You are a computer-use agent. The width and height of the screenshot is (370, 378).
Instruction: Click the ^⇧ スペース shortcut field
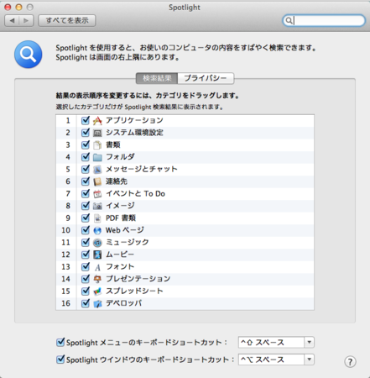pyautogui.click(x=271, y=342)
